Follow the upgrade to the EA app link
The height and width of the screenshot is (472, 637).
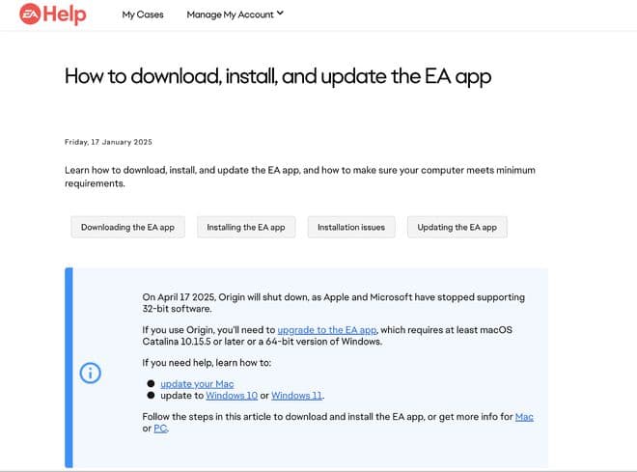327,329
